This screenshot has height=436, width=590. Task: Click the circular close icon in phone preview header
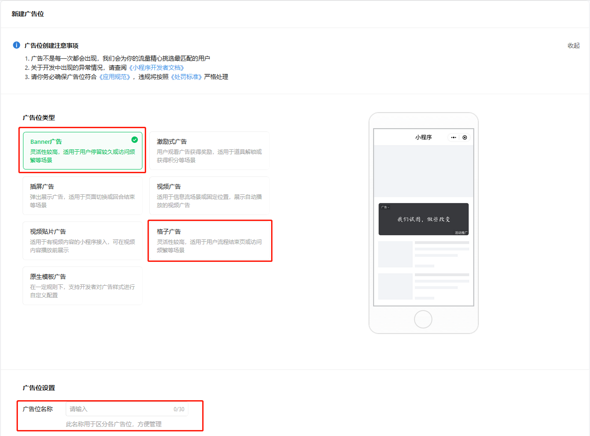[x=465, y=137]
